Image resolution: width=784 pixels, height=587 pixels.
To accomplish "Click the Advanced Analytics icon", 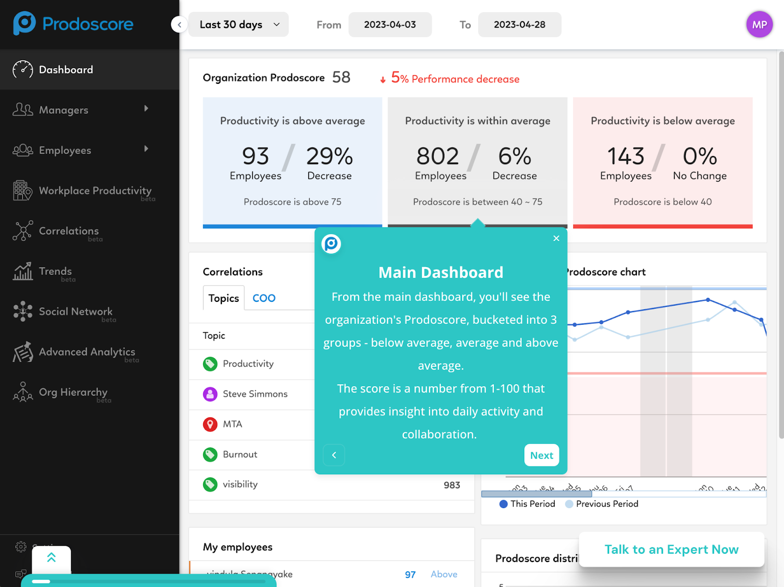I will pyautogui.click(x=23, y=352).
